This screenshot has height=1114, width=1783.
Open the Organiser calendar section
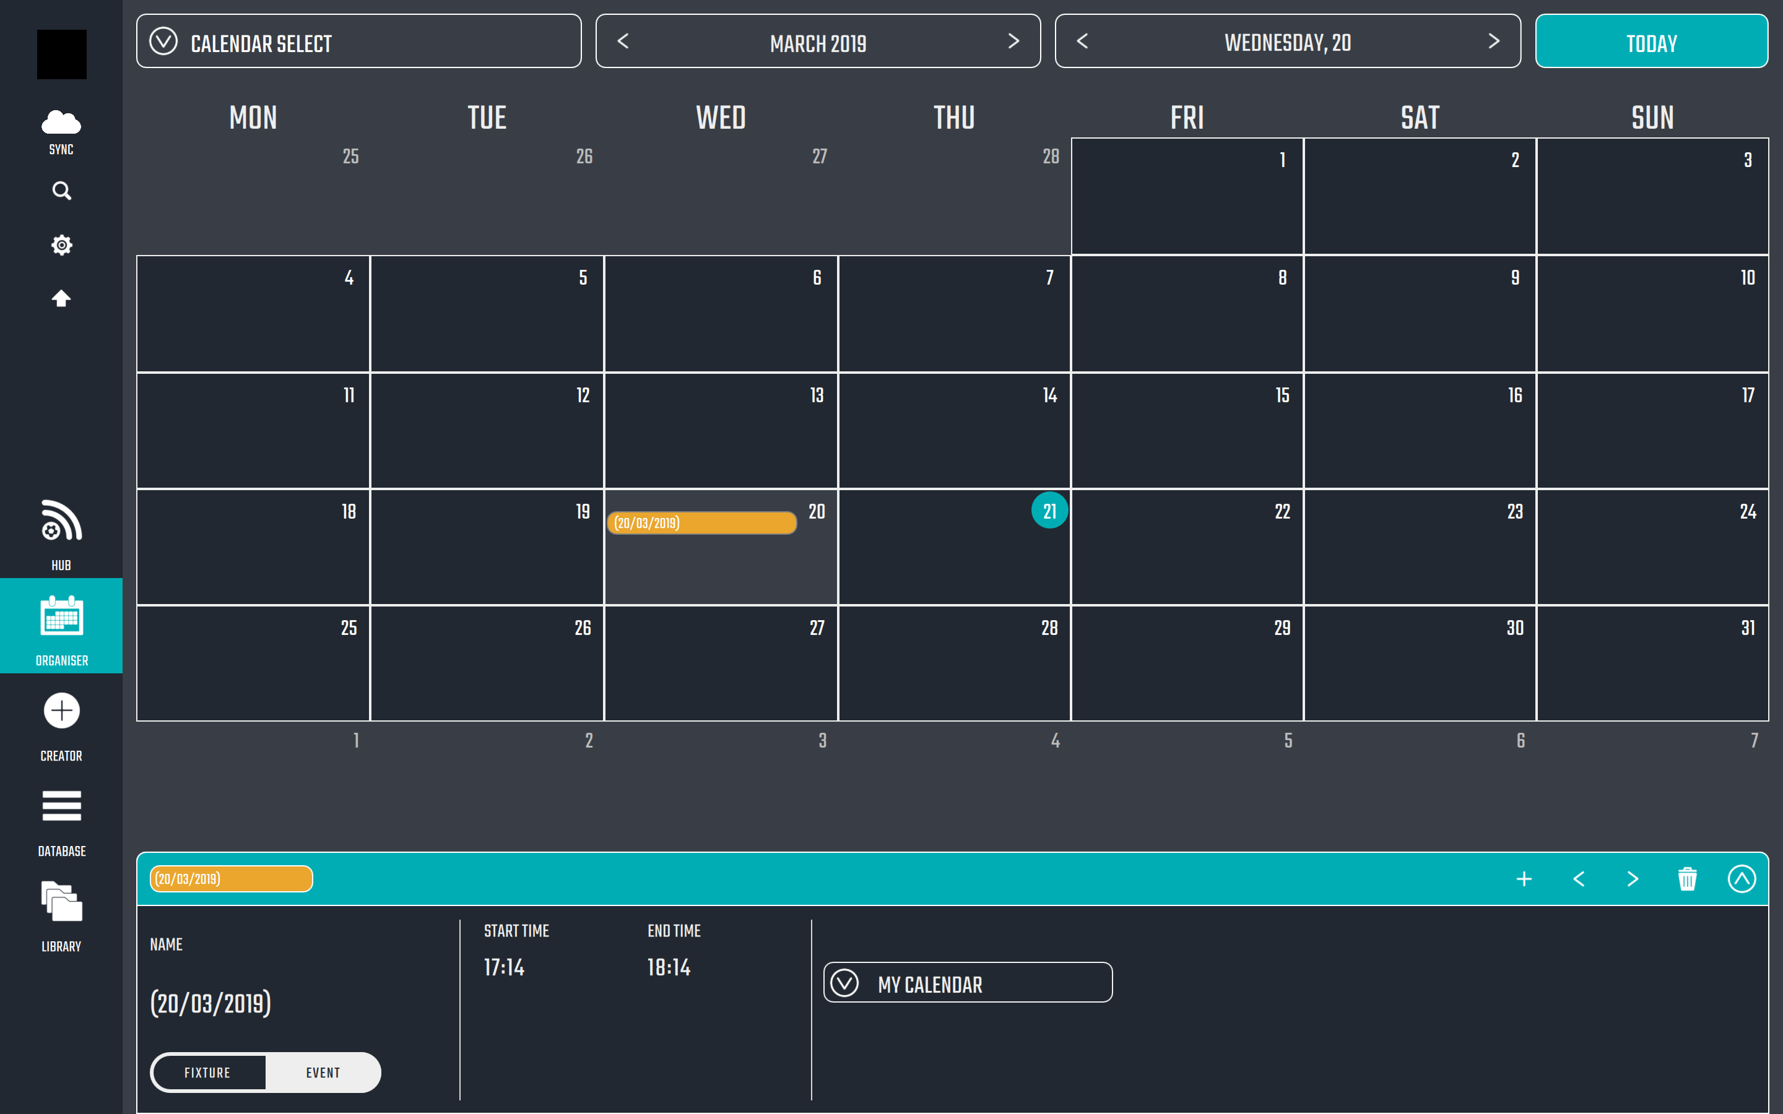tap(61, 626)
